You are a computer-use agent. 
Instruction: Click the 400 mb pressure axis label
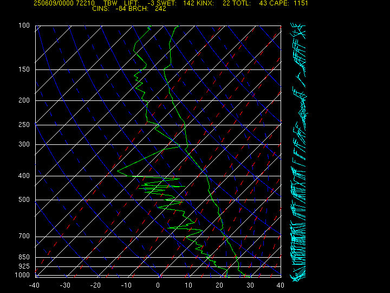click(24, 176)
